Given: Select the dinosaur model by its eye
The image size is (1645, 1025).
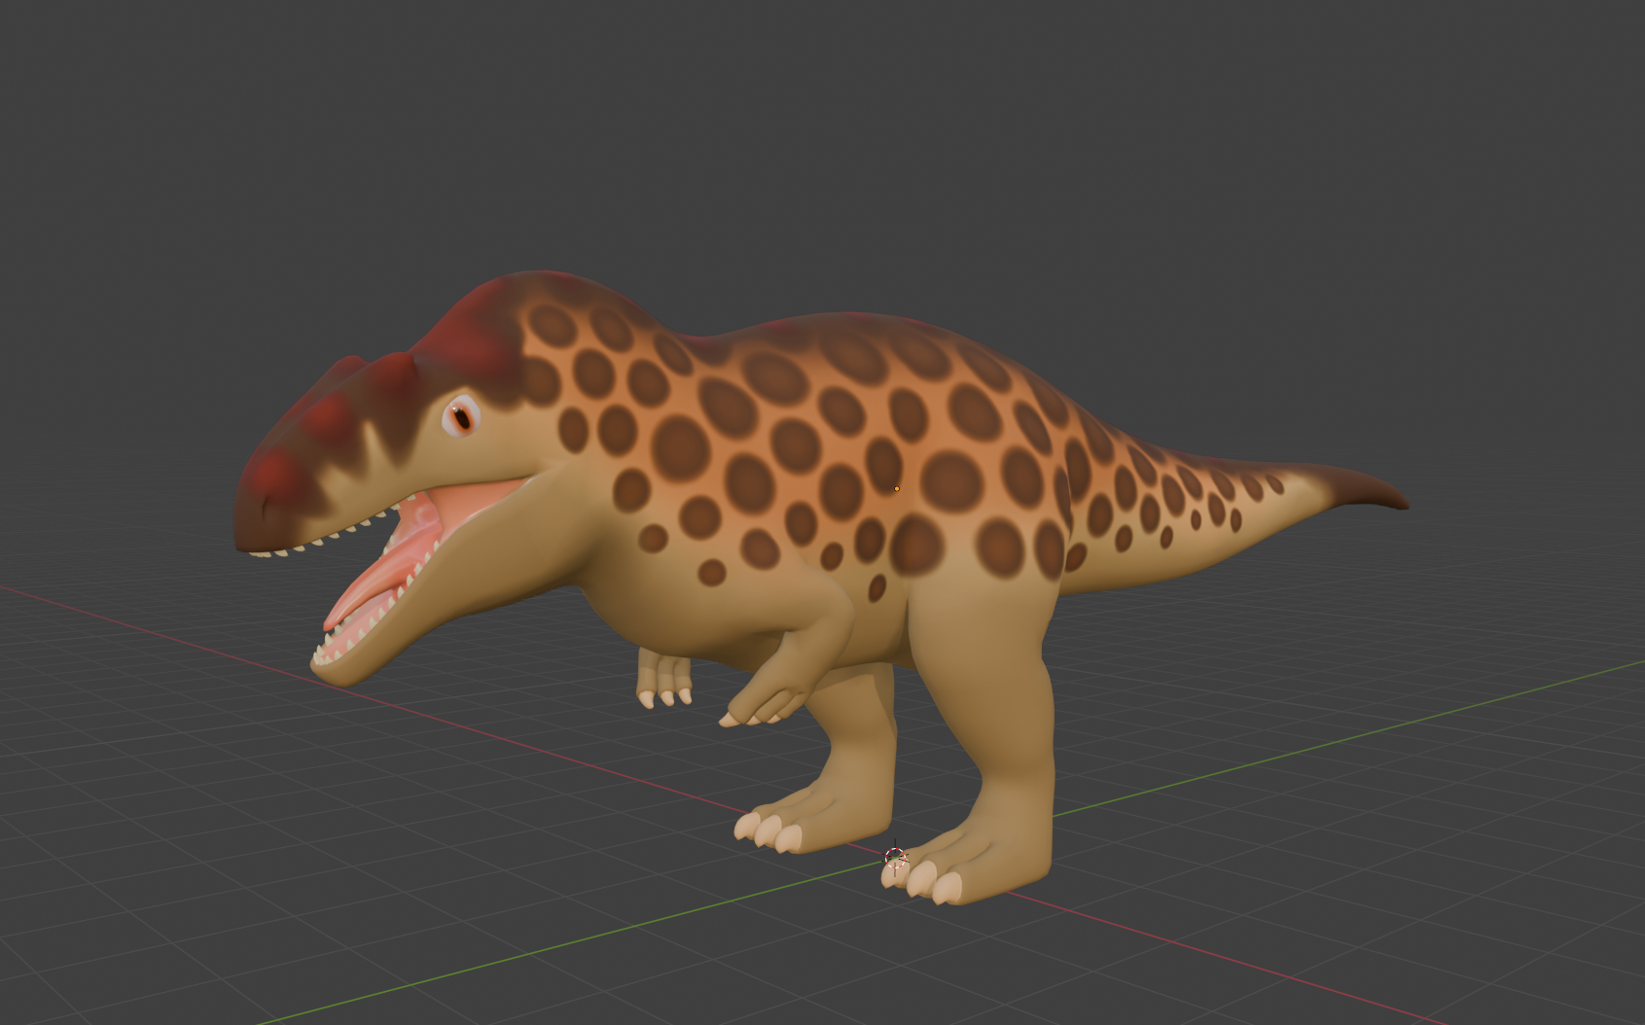Looking at the screenshot, I should 461,417.
